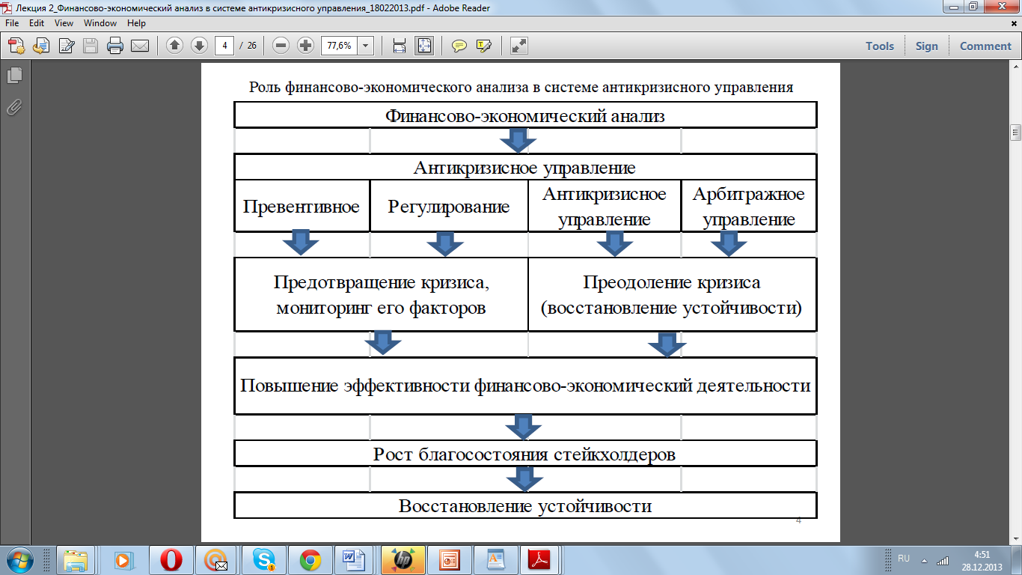Go to the next page with the down arrow
Screen dimensions: 1022x575
199,46
